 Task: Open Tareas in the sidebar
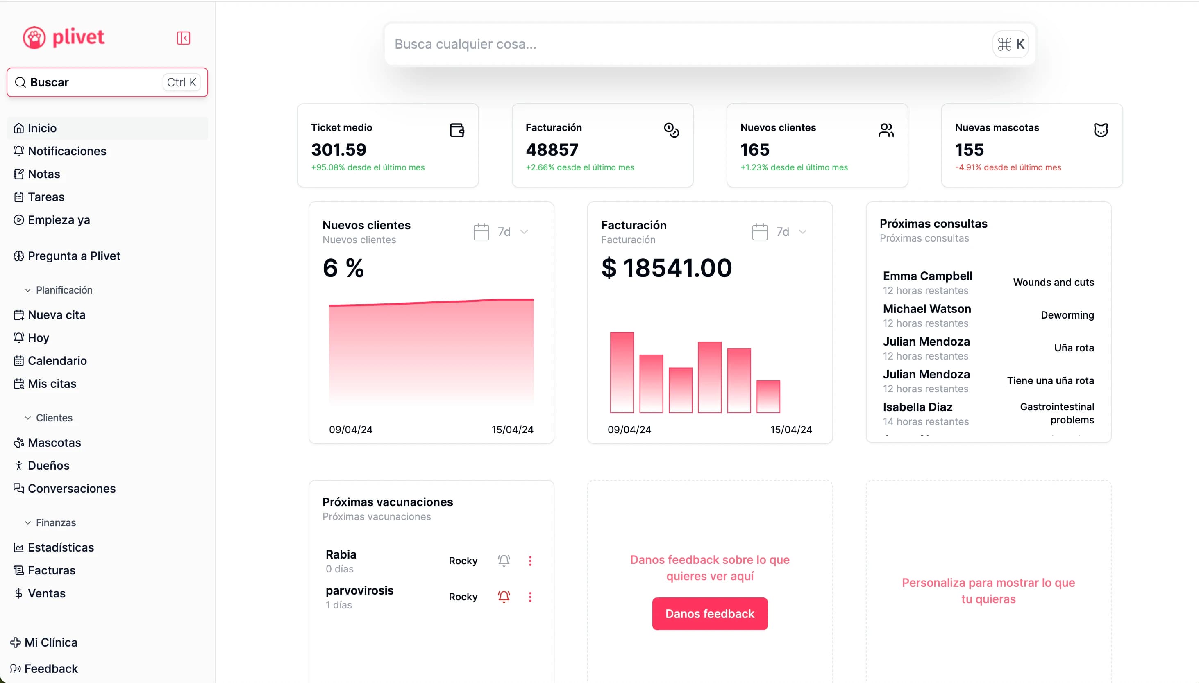(x=107, y=197)
